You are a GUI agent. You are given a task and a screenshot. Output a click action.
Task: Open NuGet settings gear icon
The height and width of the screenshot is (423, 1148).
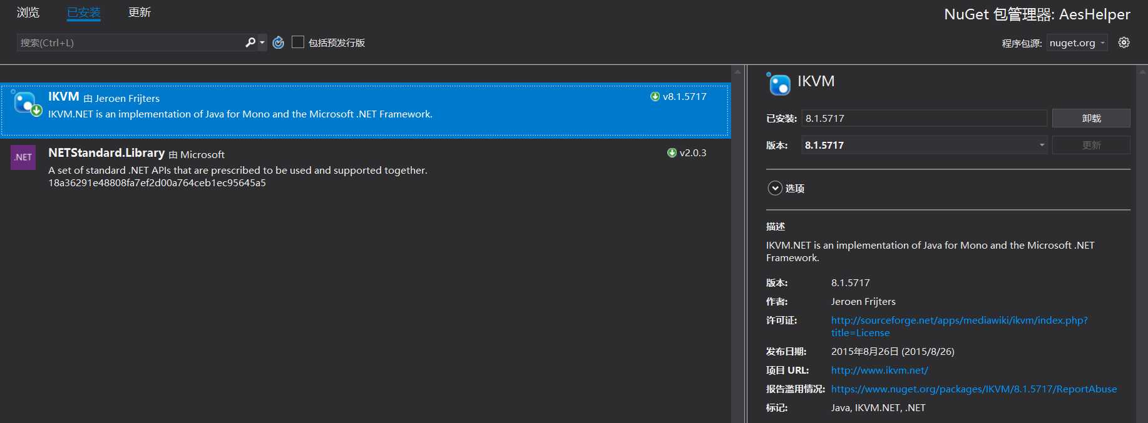(x=1124, y=42)
